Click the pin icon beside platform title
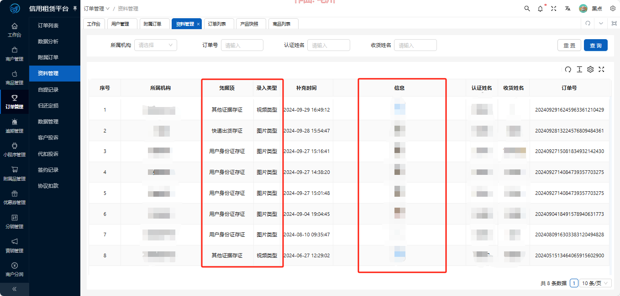The image size is (620, 296). pos(75,9)
